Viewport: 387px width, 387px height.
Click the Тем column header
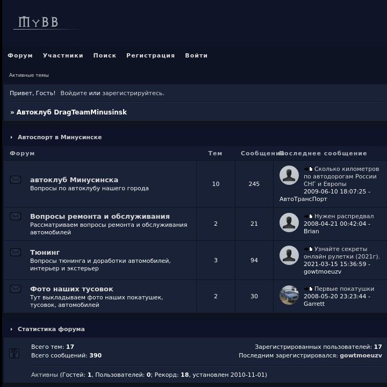(215, 153)
